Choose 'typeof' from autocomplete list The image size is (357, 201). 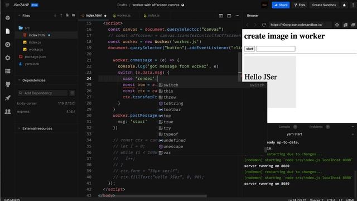(x=171, y=134)
